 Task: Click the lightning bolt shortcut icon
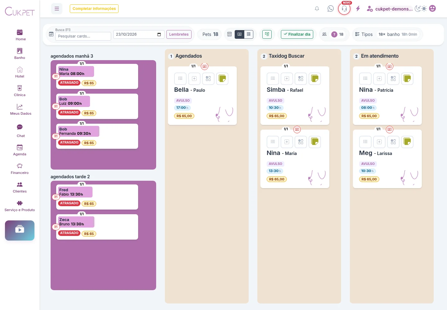tap(358, 9)
